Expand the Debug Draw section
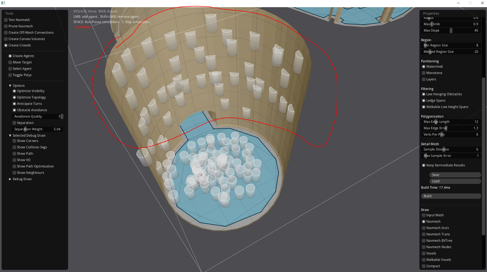This screenshot has width=487, height=272. click(10, 179)
